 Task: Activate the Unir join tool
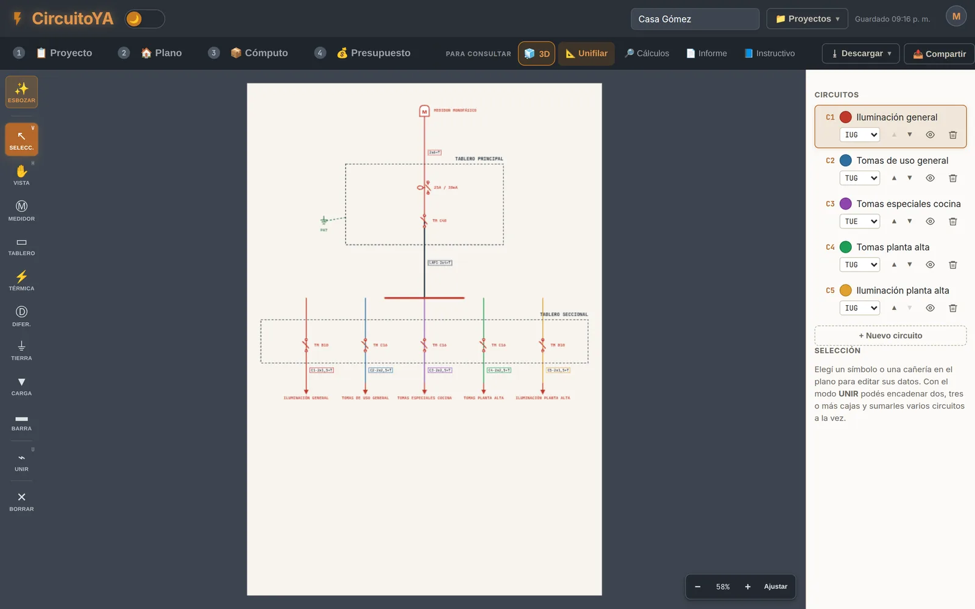(x=21, y=461)
